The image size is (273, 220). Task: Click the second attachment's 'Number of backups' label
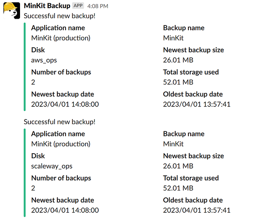(x=61, y=178)
